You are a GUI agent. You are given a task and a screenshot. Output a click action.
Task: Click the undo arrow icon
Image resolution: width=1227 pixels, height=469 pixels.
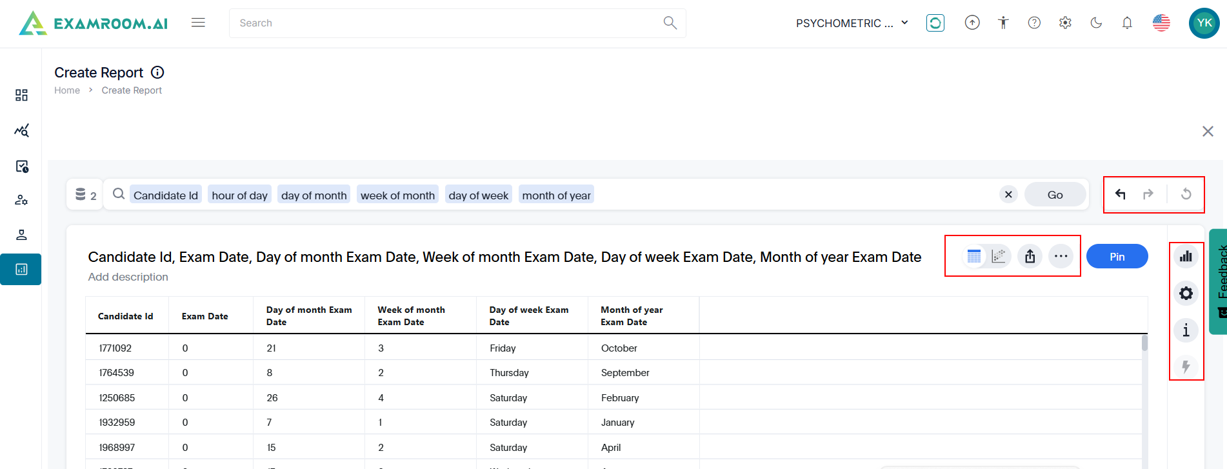(x=1121, y=194)
